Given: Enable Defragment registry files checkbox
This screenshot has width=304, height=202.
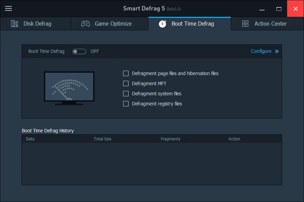Looking at the screenshot, I should (x=126, y=104).
